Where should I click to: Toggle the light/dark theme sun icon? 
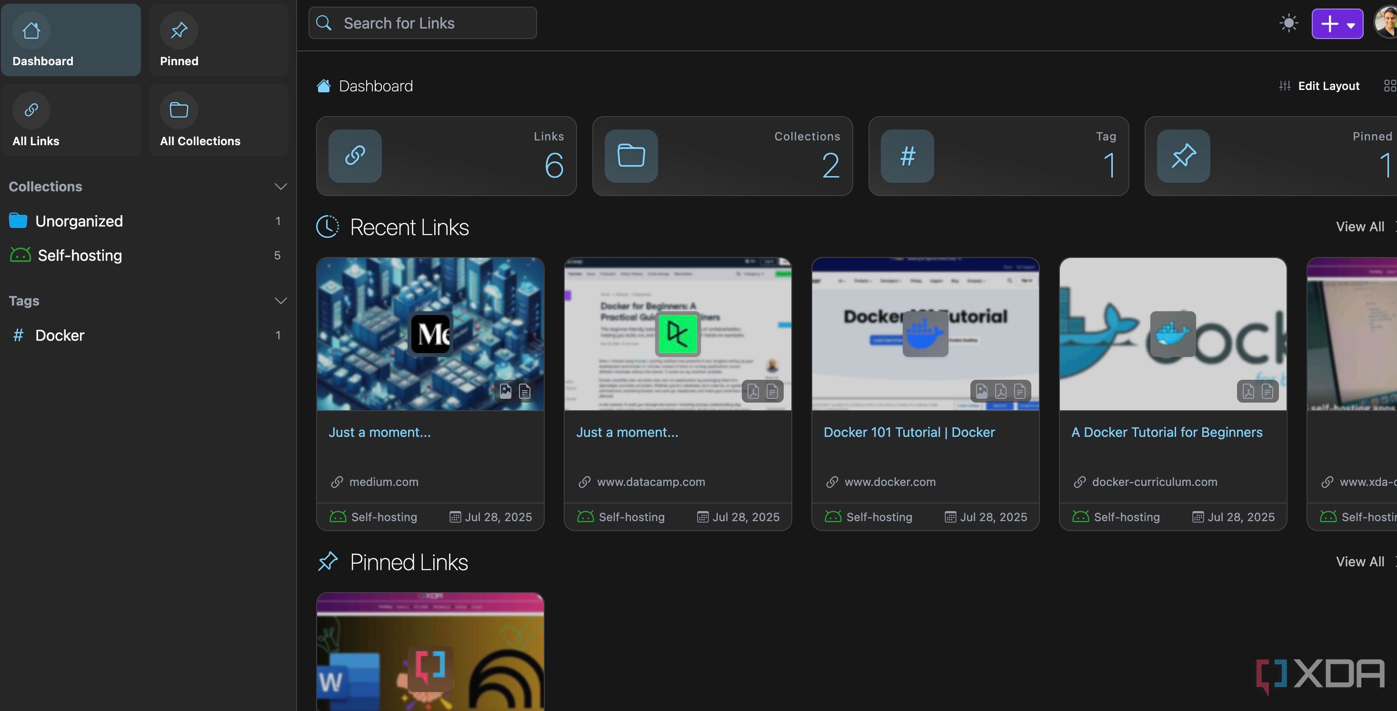(x=1288, y=23)
